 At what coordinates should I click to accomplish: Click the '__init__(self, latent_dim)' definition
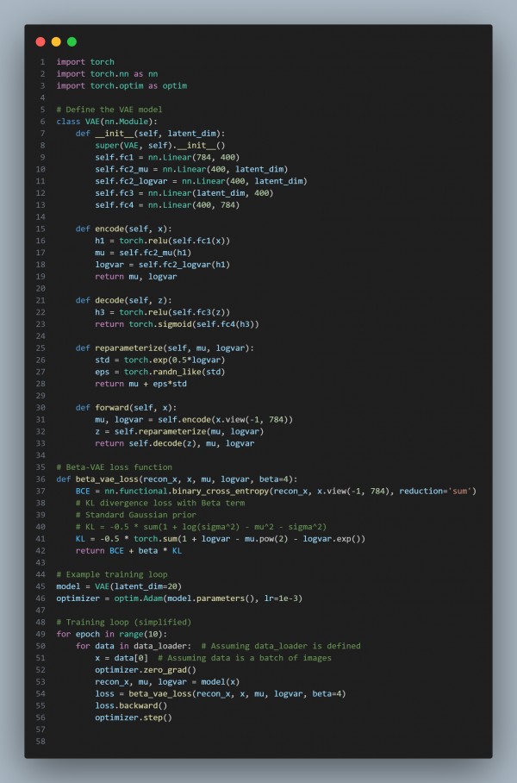151,134
